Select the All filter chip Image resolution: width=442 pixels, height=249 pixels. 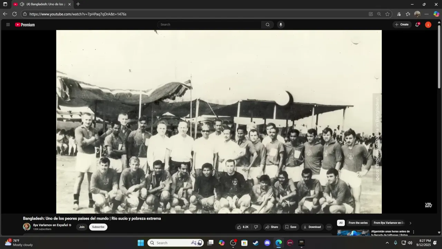[341, 223]
